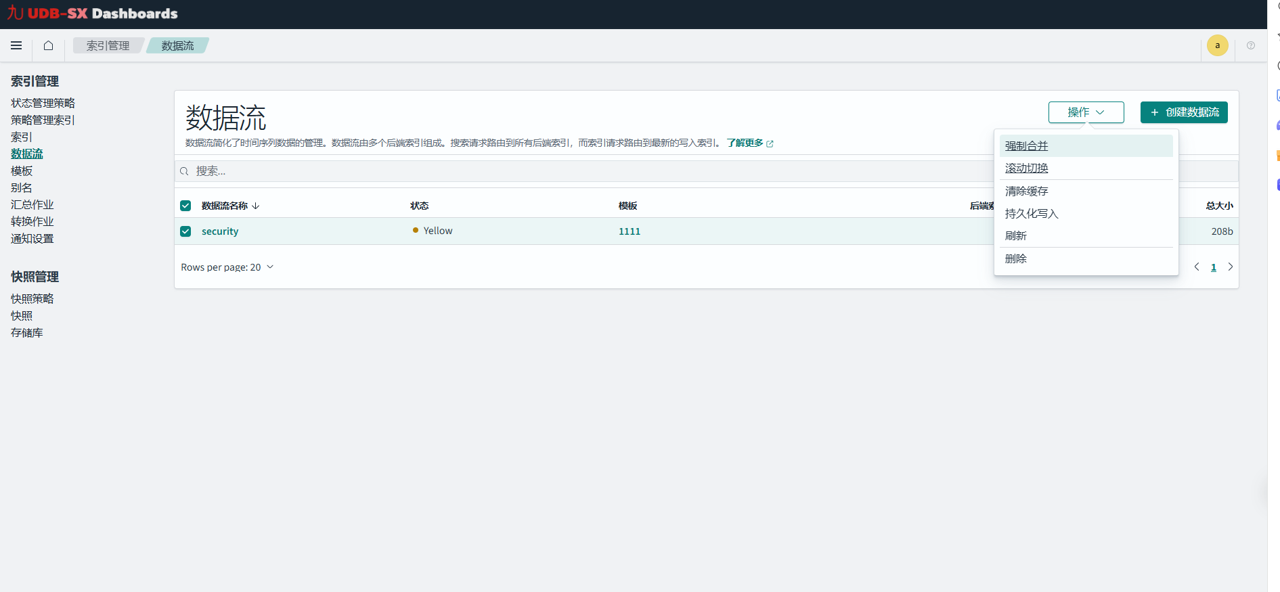Image resolution: width=1280 pixels, height=592 pixels.
Task: Select 强制合并 from the actions menu
Action: point(1026,146)
